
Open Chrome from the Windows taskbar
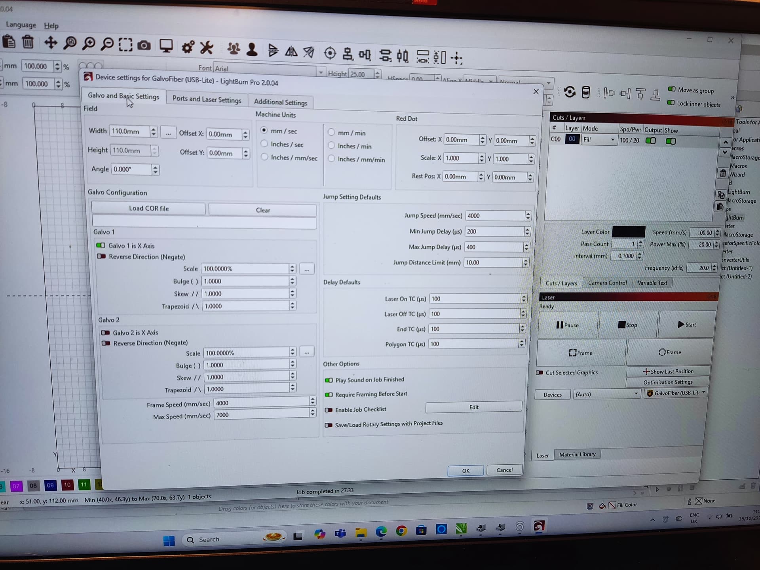(401, 531)
